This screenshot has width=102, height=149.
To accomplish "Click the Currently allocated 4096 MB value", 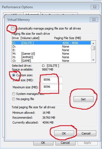I will click(x=48, y=122).
